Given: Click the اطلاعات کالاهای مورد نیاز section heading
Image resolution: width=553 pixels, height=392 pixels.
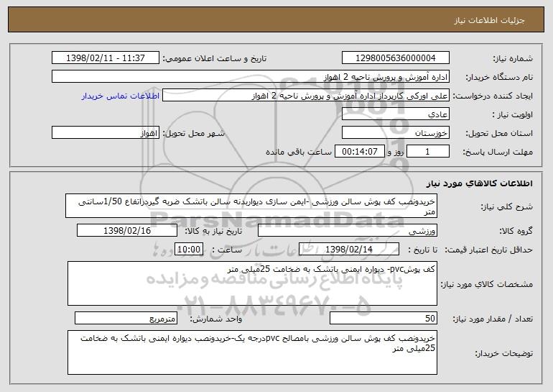Looking at the screenshot, I should pyautogui.click(x=479, y=183).
